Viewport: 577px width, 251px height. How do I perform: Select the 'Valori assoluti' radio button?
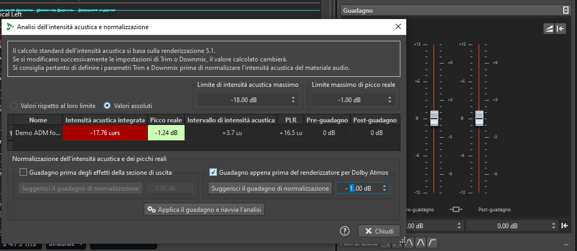point(107,105)
